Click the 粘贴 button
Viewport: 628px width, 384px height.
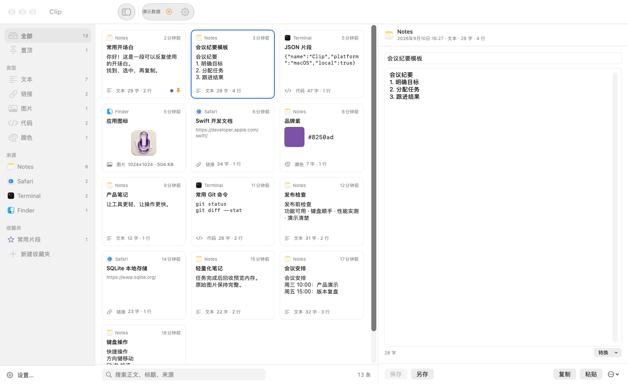coord(591,374)
